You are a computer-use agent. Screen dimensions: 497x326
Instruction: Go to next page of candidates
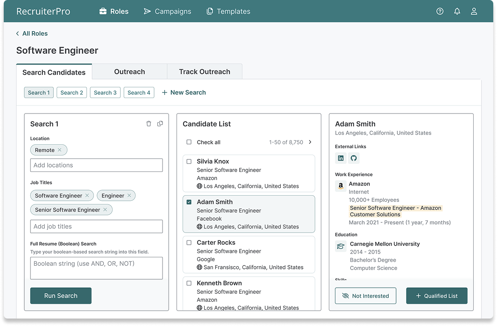tap(310, 142)
